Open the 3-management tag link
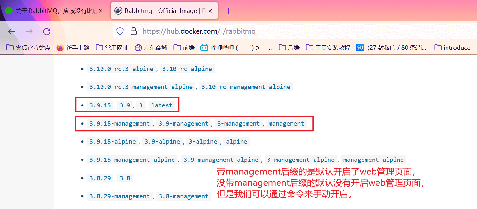The image size is (477, 209). pyautogui.click(x=238, y=123)
